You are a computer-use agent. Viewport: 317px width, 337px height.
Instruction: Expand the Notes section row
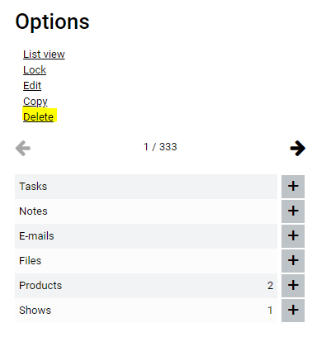tap(146, 211)
